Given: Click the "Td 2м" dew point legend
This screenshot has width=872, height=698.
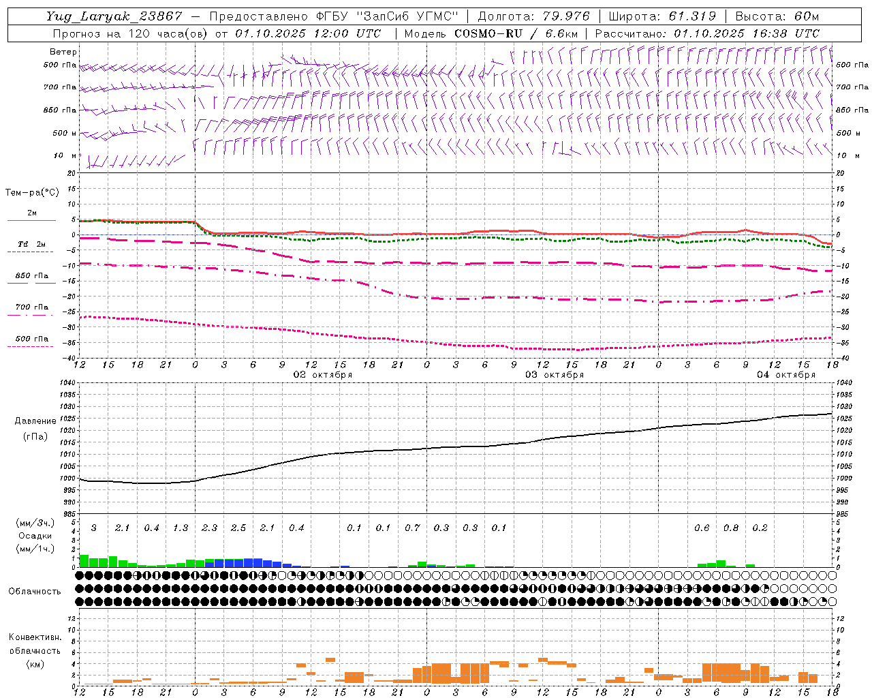Looking at the screenshot, I should tap(32, 243).
